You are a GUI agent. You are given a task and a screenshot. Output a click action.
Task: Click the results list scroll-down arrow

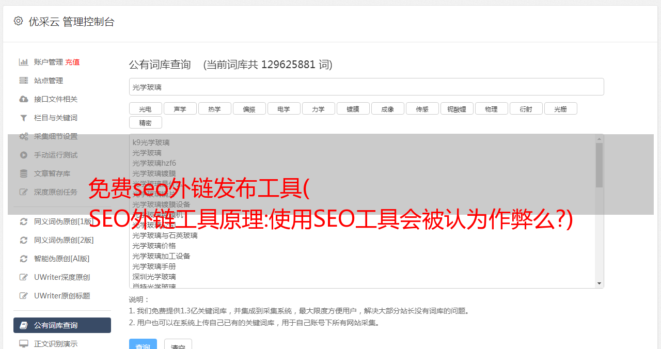point(599,283)
